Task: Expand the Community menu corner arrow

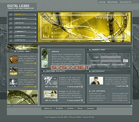Action: pyautogui.click(x=35, y=32)
